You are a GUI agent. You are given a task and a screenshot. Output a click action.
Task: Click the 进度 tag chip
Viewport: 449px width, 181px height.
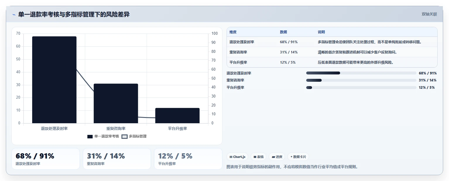click(x=277, y=157)
